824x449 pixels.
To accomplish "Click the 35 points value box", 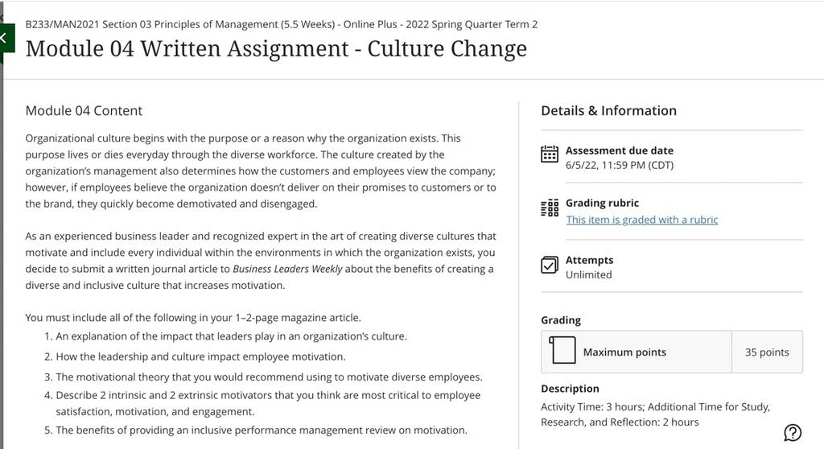I will tap(767, 352).
